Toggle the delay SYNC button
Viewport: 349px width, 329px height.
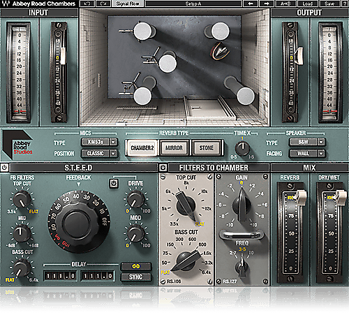tap(136, 277)
